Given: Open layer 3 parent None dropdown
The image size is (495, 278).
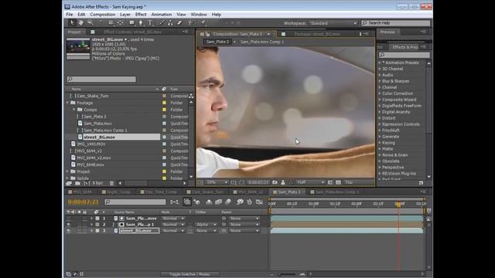Looking at the screenshot, I should pyautogui.click(x=244, y=231).
